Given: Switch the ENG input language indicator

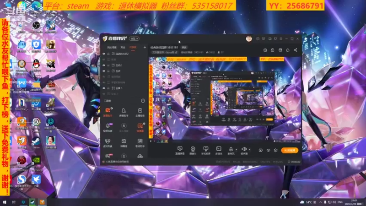Looking at the screenshot, I should [340, 202].
